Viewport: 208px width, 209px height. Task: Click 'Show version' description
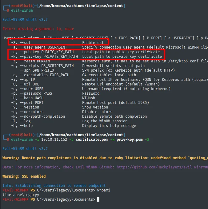click(95, 107)
